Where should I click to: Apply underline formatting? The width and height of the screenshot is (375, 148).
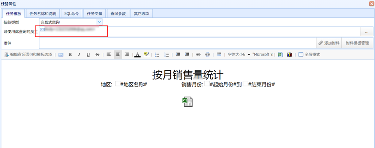88,54
